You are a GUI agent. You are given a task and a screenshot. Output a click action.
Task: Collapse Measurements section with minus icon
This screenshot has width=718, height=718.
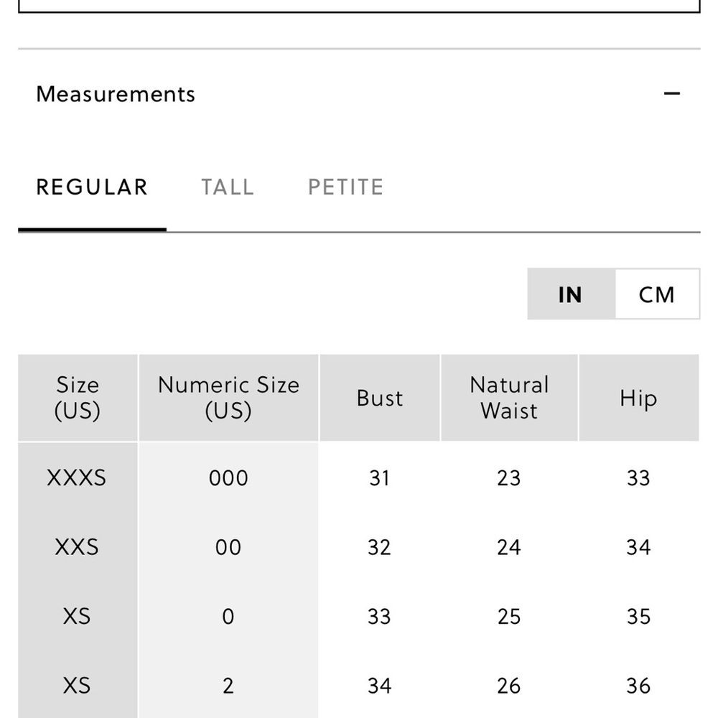pos(671,93)
